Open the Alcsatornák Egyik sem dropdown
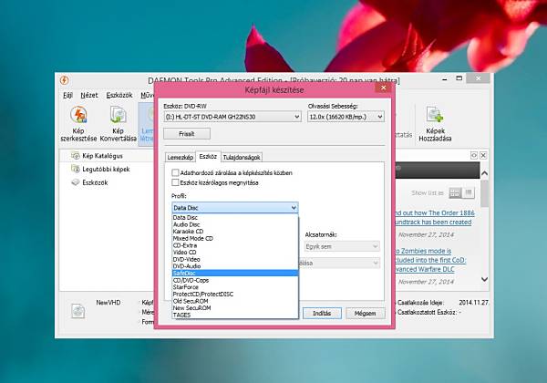Viewport: 547px width, 383px height. 342,246
